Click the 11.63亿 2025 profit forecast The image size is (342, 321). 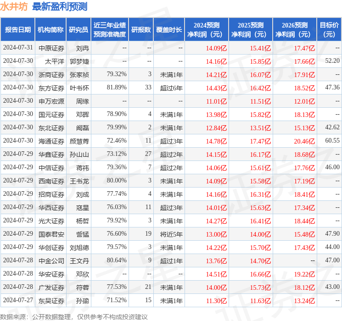[x=260, y=301]
